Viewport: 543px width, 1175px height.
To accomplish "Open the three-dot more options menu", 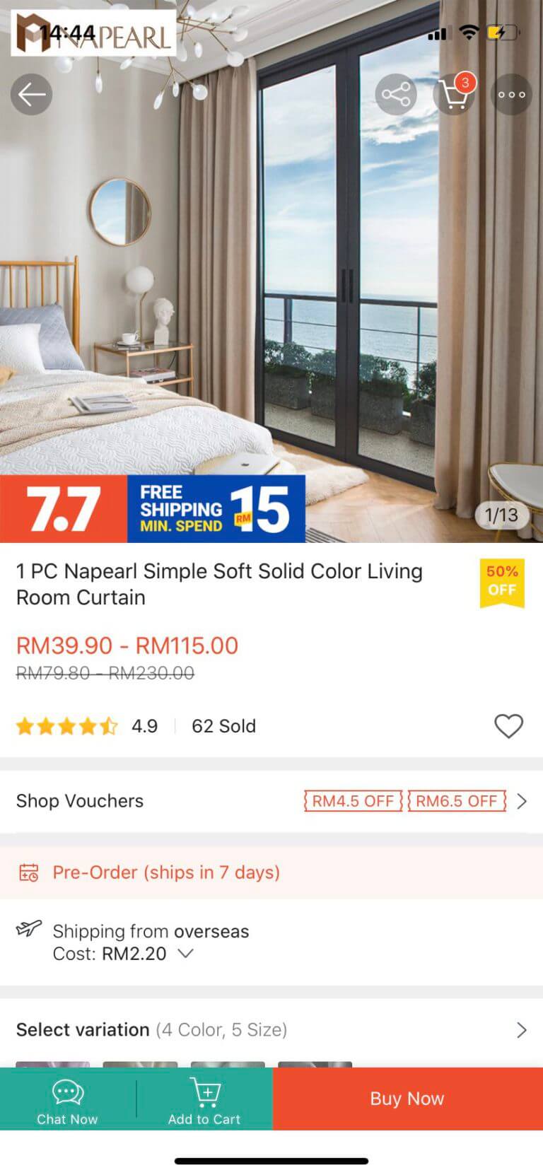I will click(x=511, y=94).
